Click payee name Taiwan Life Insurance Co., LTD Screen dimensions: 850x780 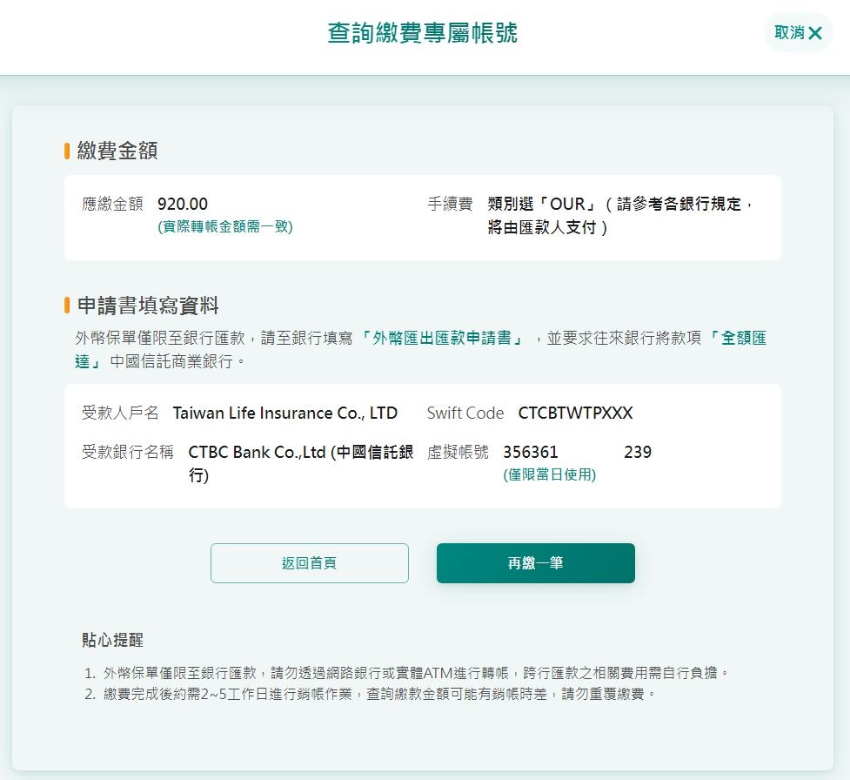tap(285, 413)
